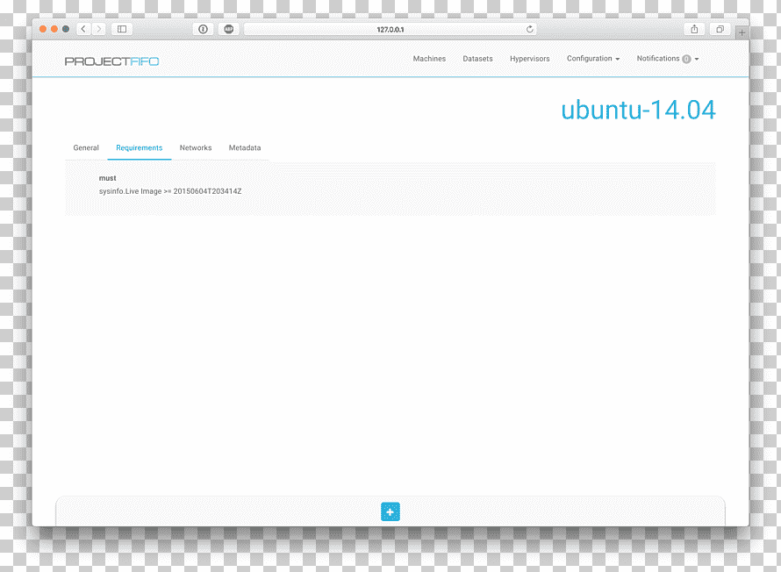Show all tabs icon

point(720,29)
